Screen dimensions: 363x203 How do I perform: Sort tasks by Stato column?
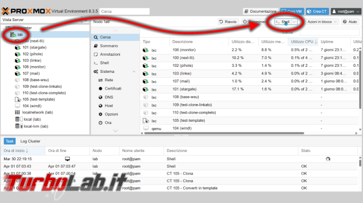pos(328,151)
